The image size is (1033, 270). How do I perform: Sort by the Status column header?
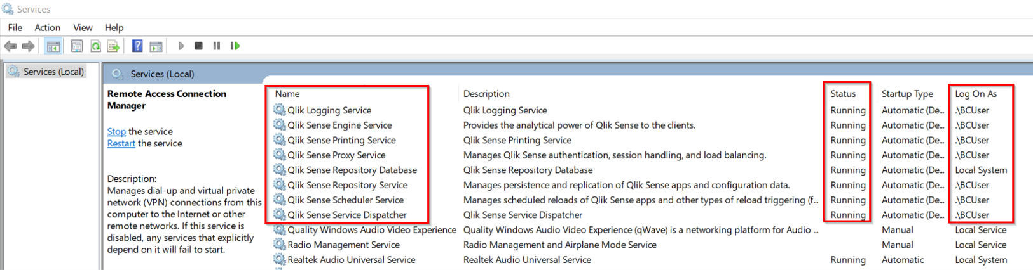[x=843, y=93]
